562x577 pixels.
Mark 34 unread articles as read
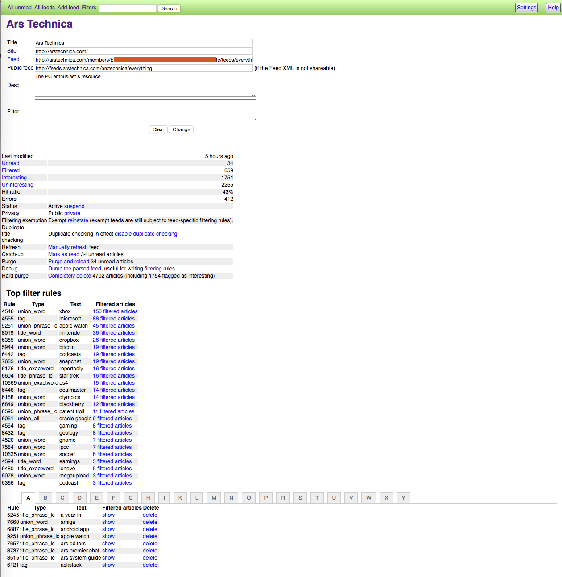coord(63,254)
